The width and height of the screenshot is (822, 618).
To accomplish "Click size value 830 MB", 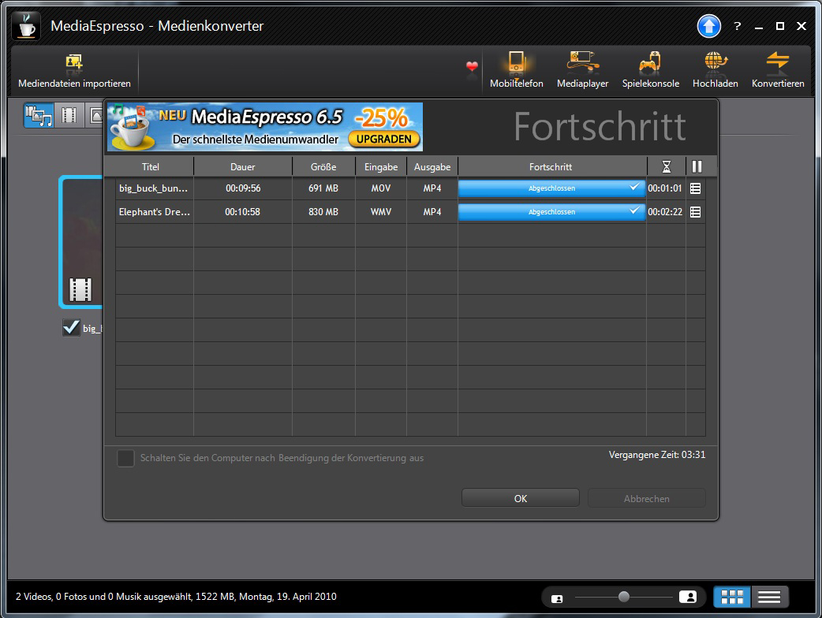I will [323, 212].
